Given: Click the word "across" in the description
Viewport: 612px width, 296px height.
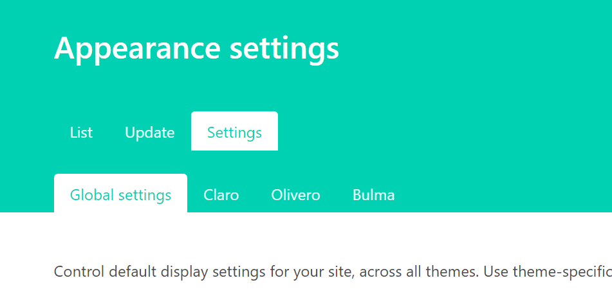Looking at the screenshot, I should click(378, 272).
